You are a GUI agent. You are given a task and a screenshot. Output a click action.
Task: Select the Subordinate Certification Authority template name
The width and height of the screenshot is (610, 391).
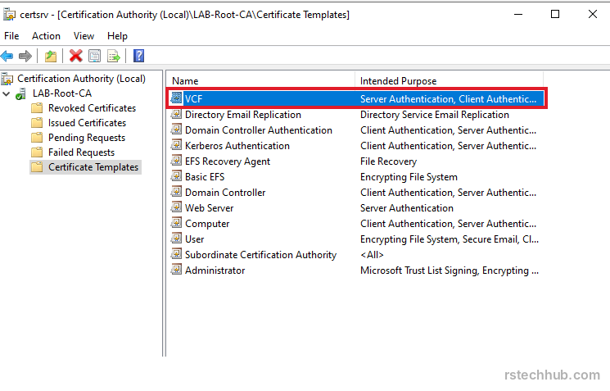tap(260, 255)
